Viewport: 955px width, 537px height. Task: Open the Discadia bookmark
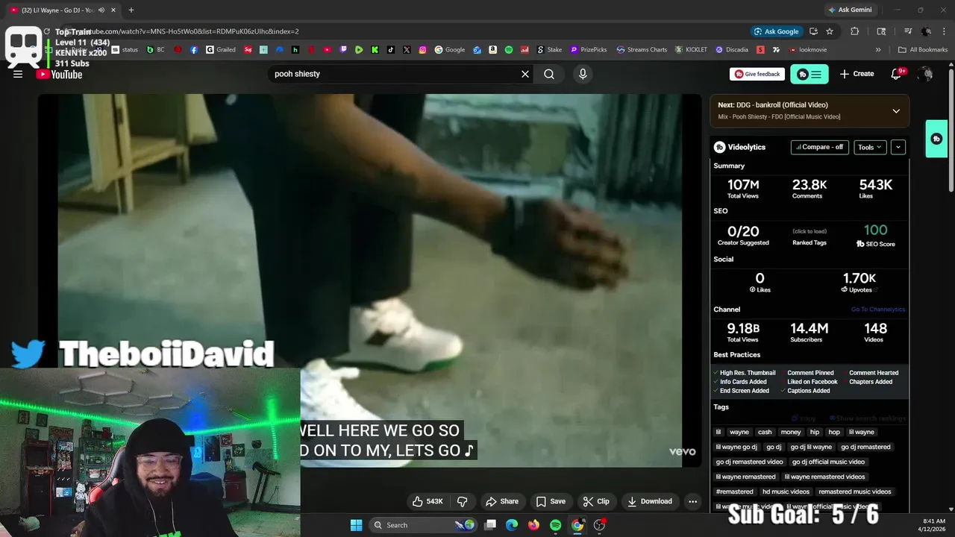pyautogui.click(x=732, y=50)
